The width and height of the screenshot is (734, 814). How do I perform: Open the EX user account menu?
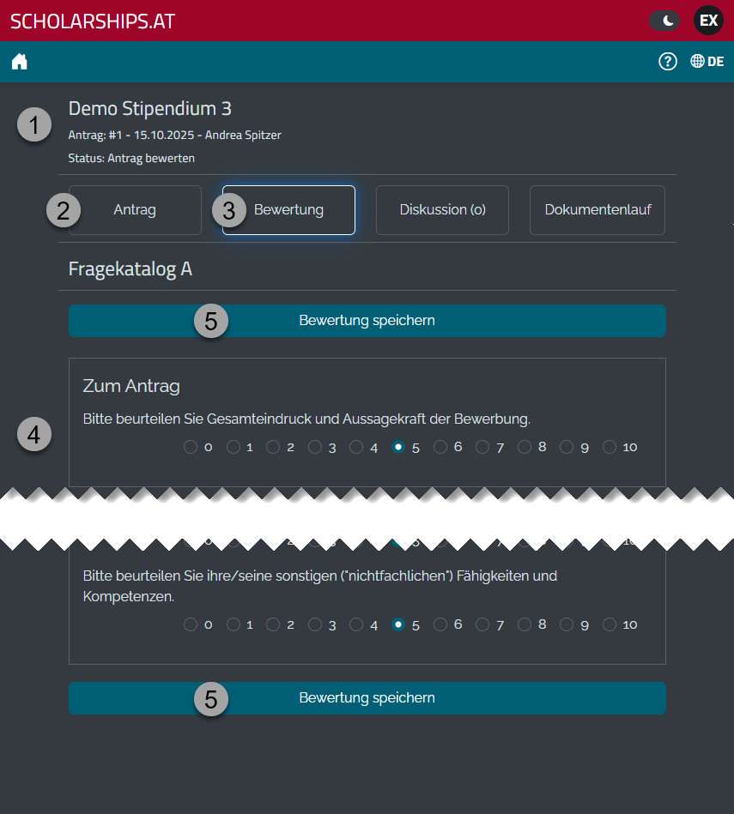[708, 20]
